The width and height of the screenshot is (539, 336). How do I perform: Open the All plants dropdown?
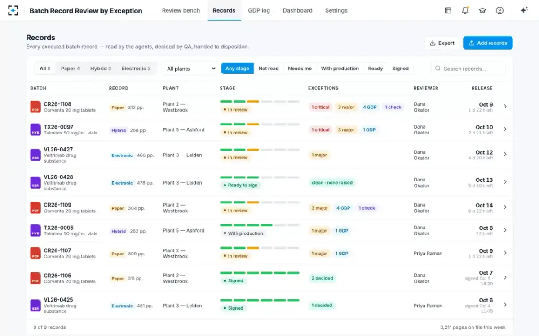190,69
